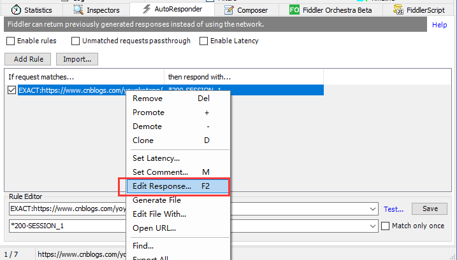Toggle the Enable Latency checkbox
This screenshot has width=457, height=260.
click(x=204, y=41)
